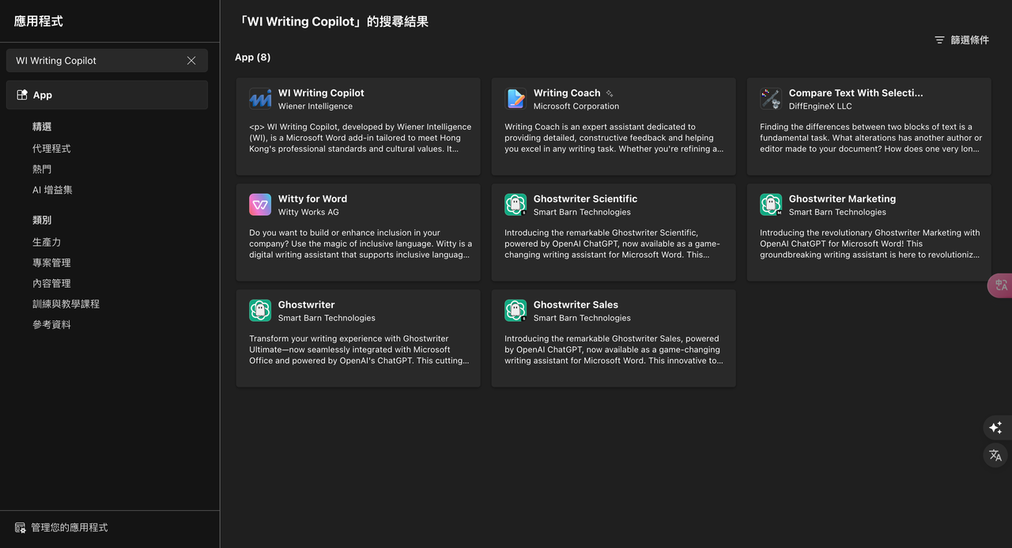
Task: Click the pink translate floating button
Action: (1000, 285)
